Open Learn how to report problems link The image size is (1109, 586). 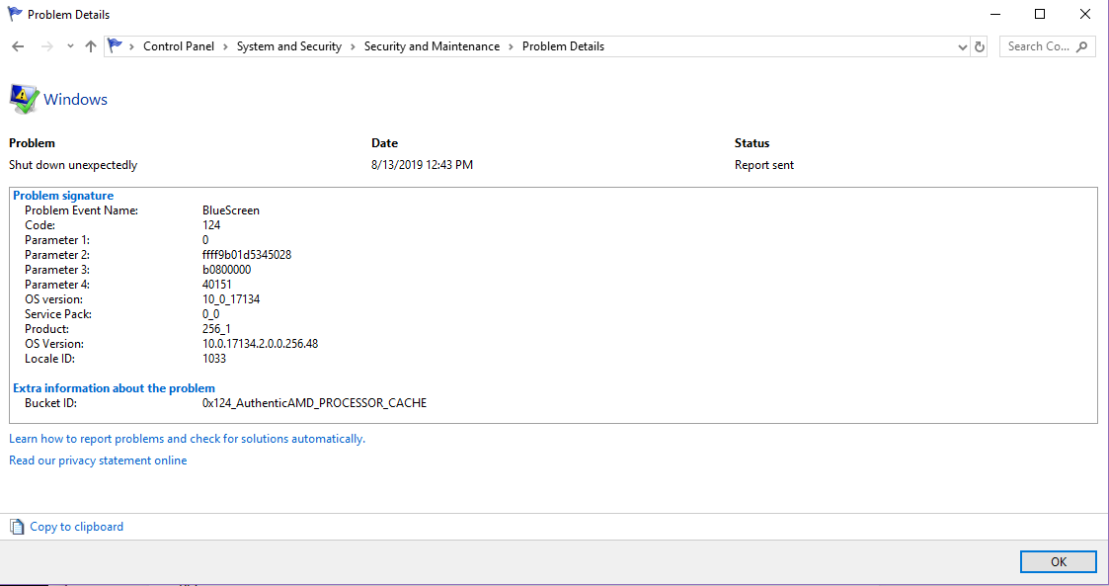tap(187, 439)
